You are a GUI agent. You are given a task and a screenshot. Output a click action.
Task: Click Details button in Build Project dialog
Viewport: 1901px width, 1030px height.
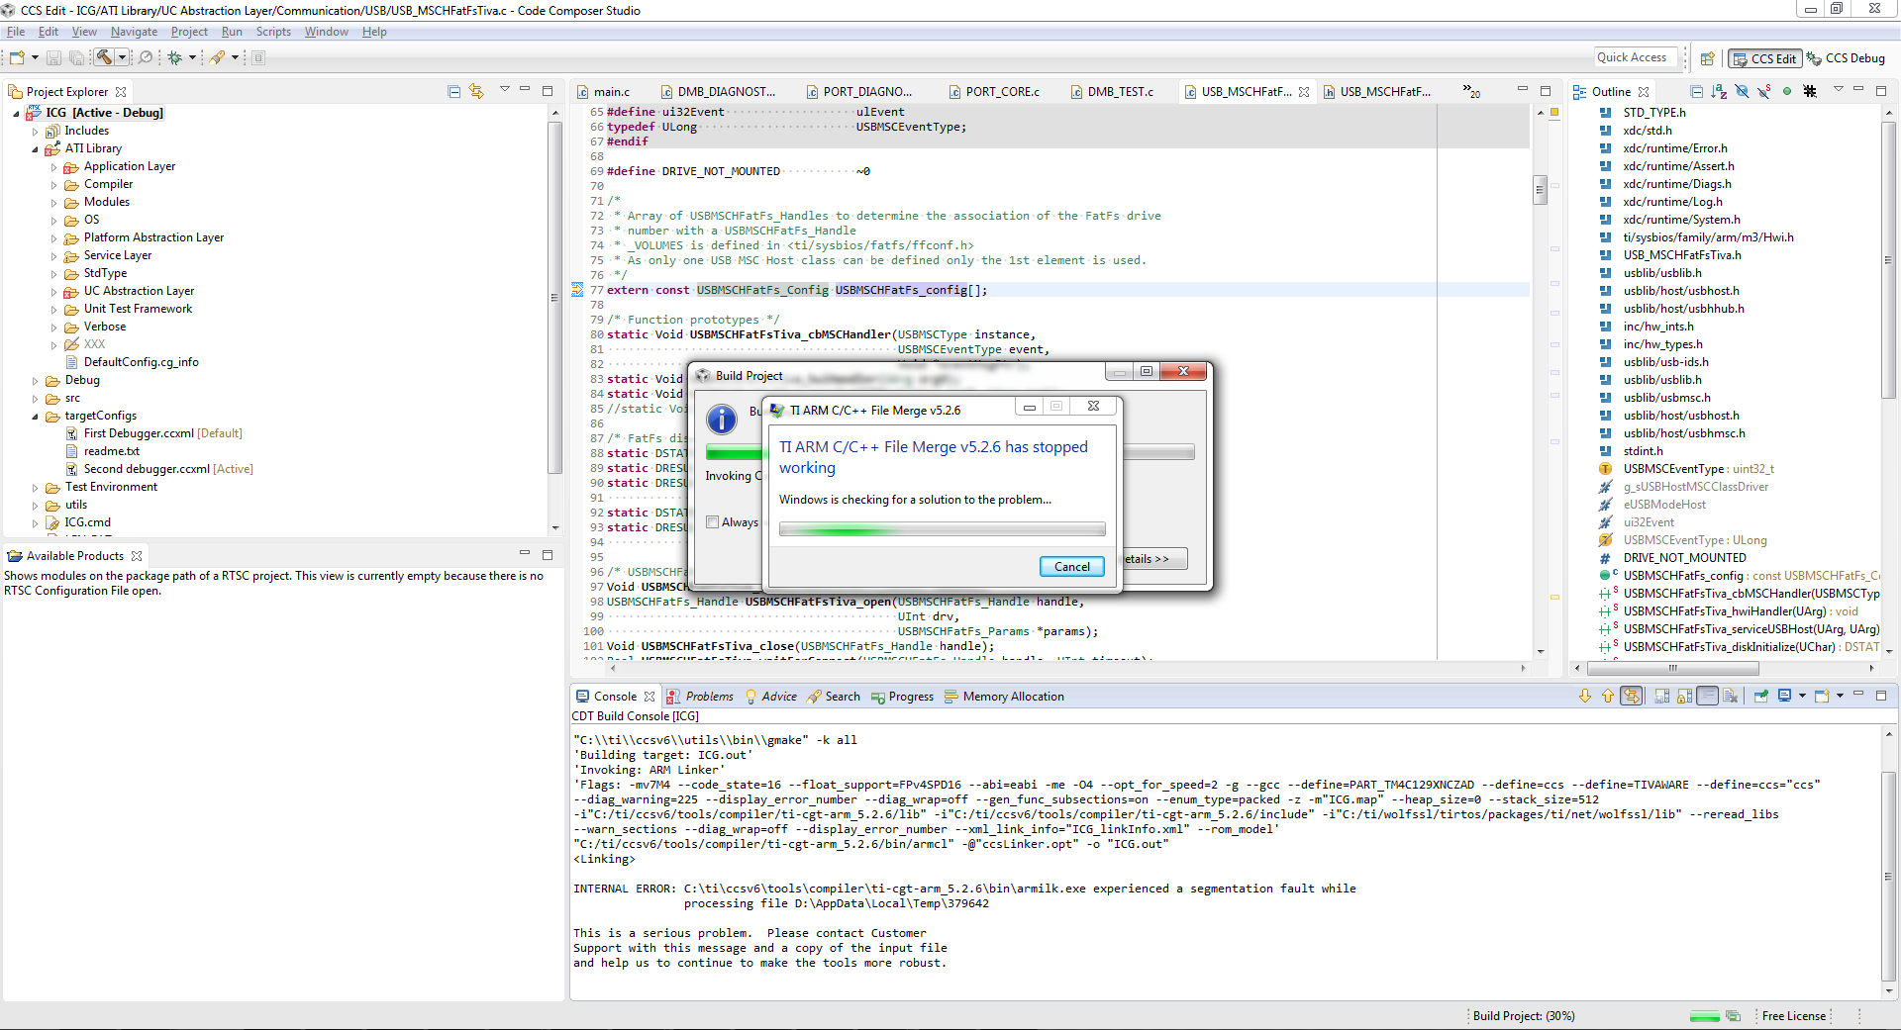[x=1153, y=559]
